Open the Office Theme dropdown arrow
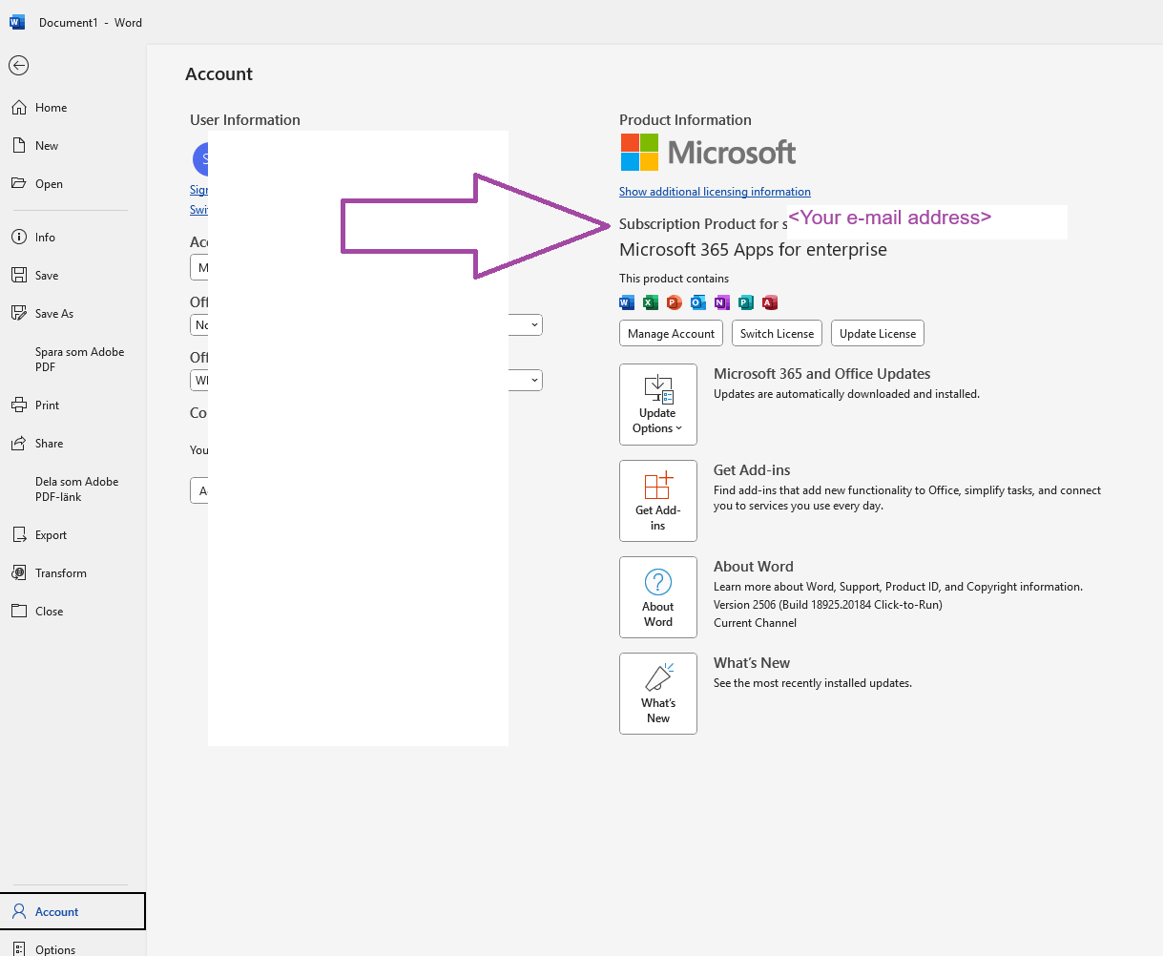This screenshot has height=956, width=1163. (x=534, y=380)
